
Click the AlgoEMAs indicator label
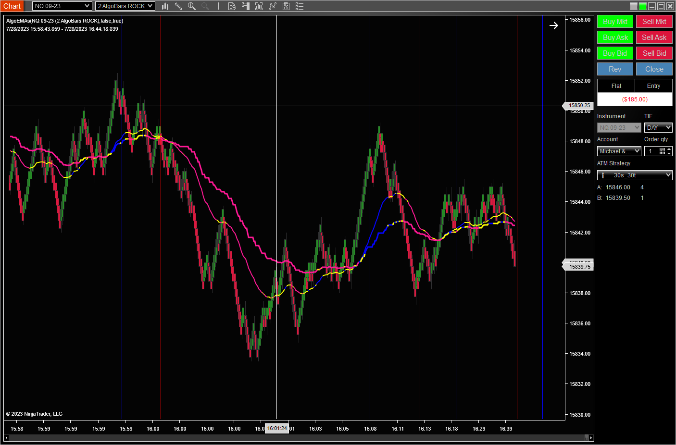pyautogui.click(x=65, y=21)
